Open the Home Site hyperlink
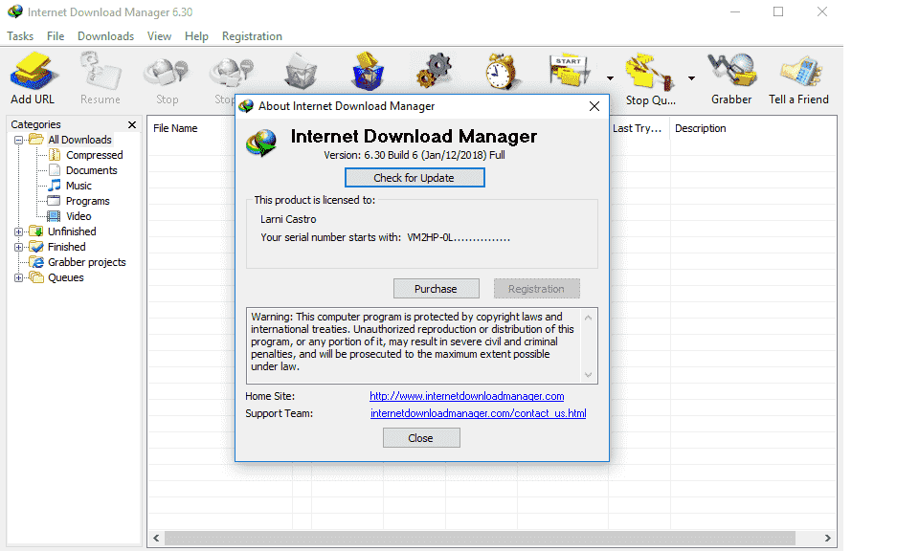This screenshot has width=919, height=551. tap(466, 396)
